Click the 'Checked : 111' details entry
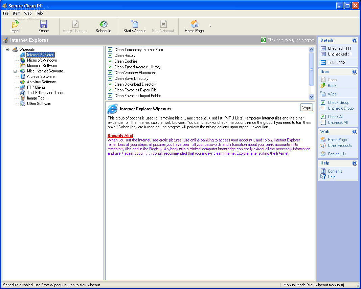The width and height of the screenshot is (361, 289). (x=340, y=48)
